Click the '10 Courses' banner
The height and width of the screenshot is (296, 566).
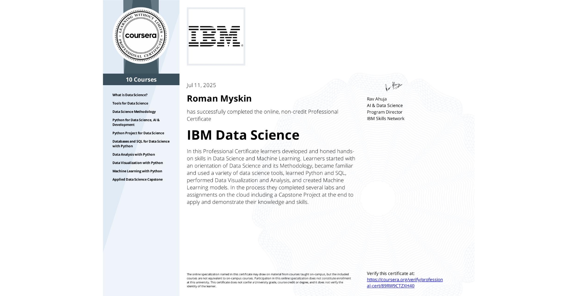141,80
